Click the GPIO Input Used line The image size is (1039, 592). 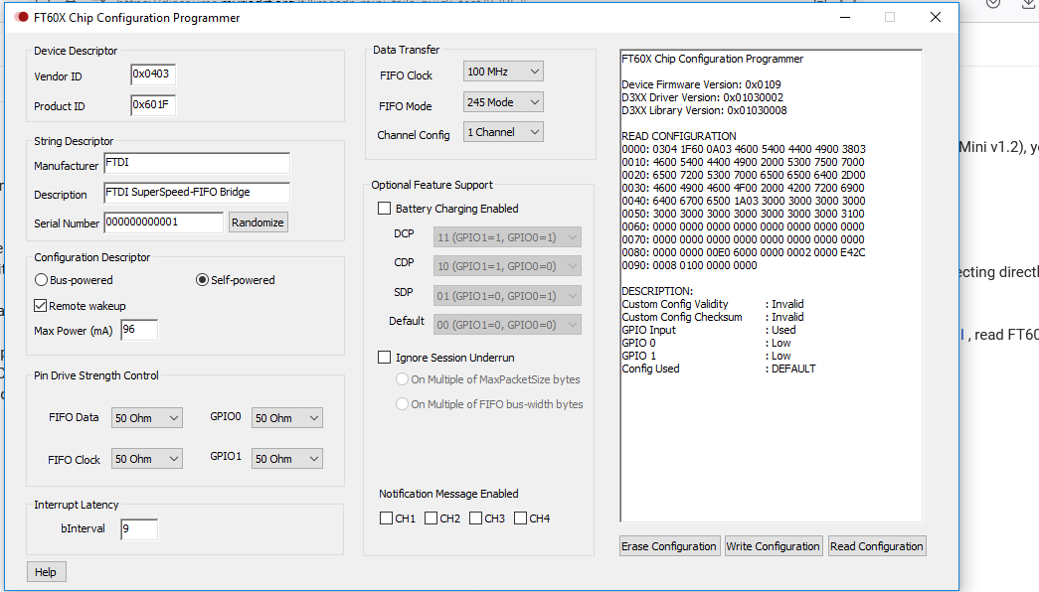[709, 330]
